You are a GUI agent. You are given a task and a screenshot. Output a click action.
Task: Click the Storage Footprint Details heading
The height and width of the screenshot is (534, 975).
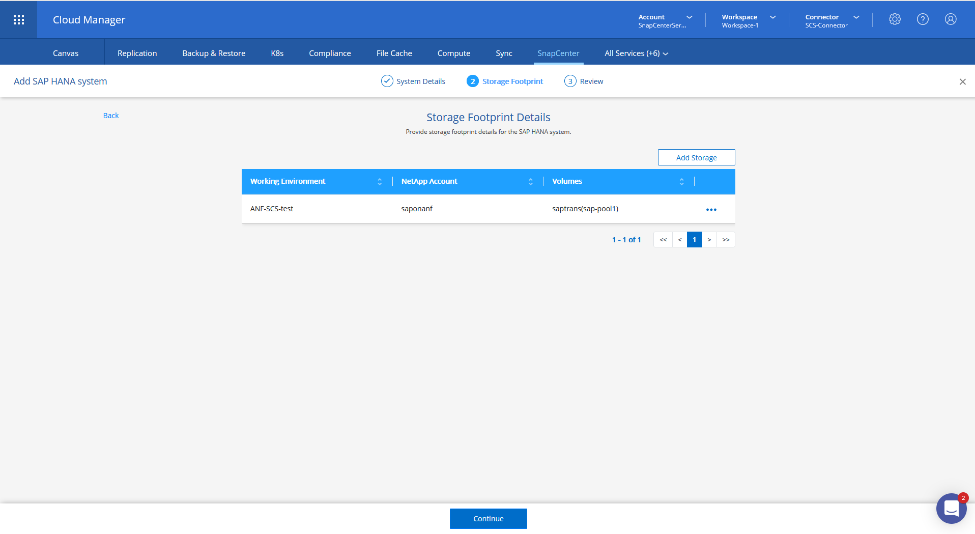click(489, 118)
